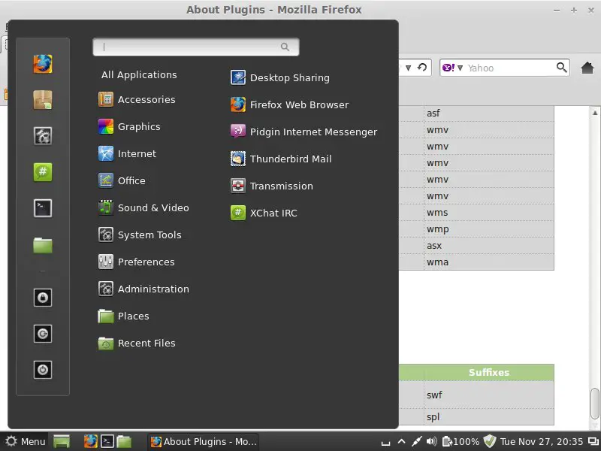Select the Graphics category
601x451 pixels.
click(x=129, y=126)
